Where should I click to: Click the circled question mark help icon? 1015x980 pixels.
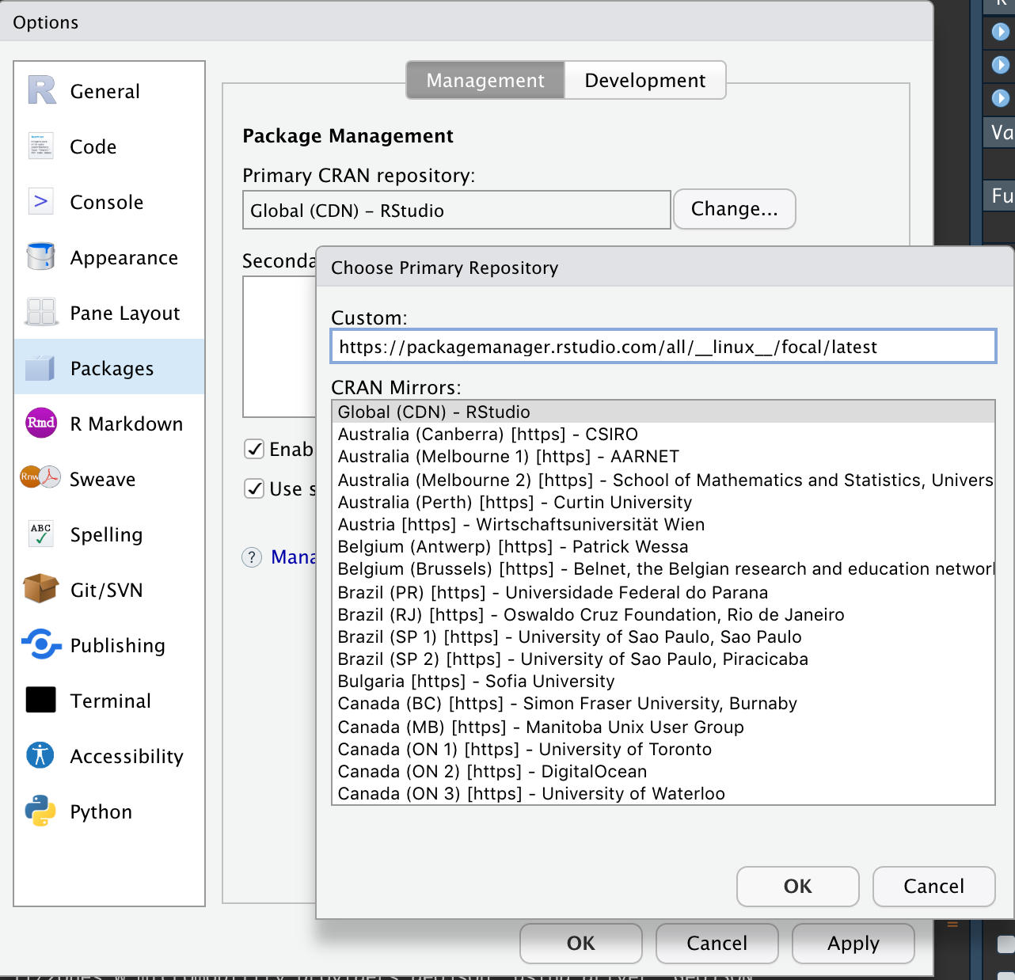(252, 557)
